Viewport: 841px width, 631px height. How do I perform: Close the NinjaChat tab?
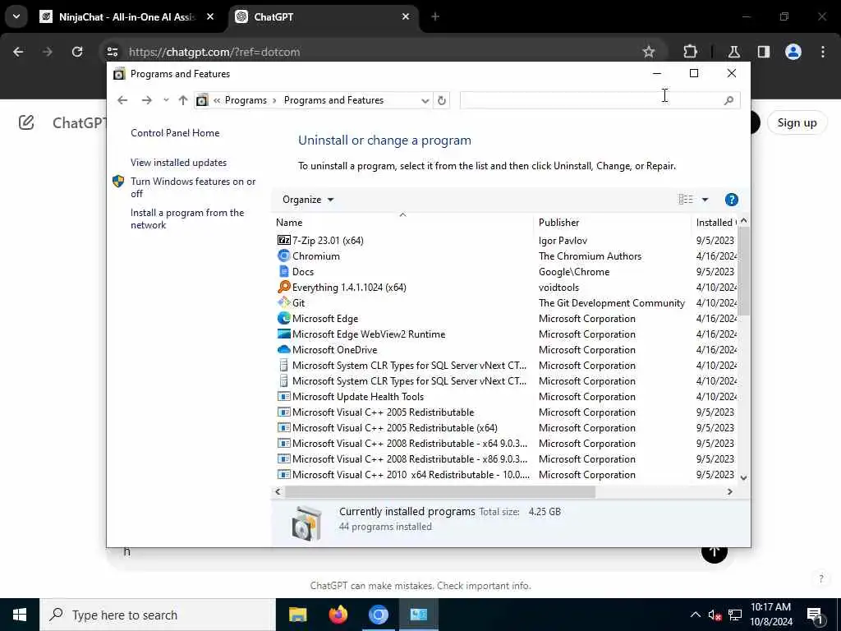210,16
